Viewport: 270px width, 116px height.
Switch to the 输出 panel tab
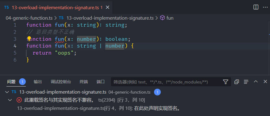tap(38, 82)
